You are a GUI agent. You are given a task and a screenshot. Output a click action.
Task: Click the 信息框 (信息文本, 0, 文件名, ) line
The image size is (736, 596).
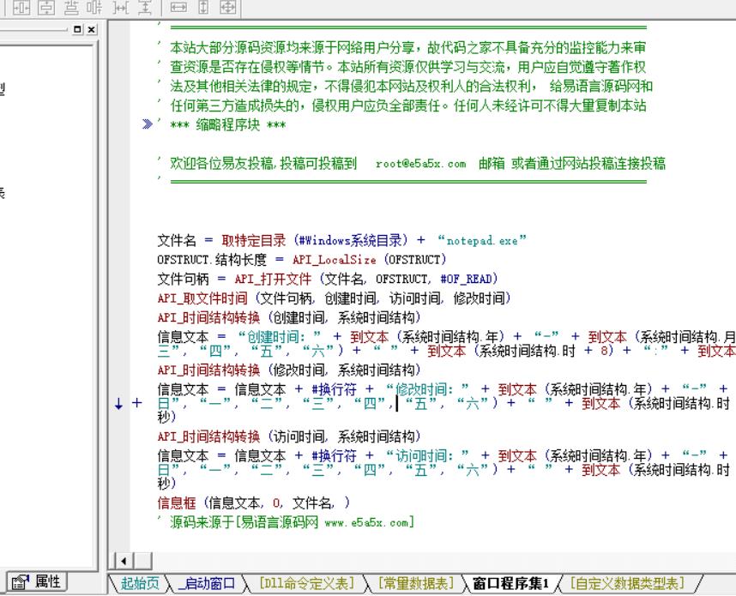click(253, 503)
